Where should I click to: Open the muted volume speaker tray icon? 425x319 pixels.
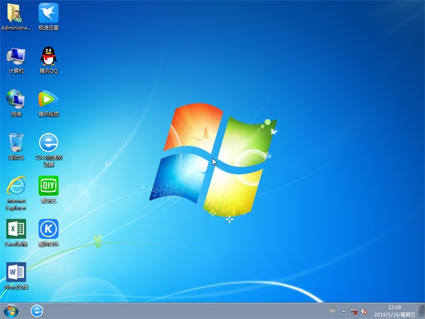tap(365, 311)
